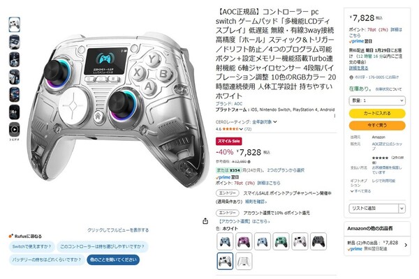Screen dimensions: 419x279
Task: Select the first thumbnail in image sidebar
Action: (15, 24)
